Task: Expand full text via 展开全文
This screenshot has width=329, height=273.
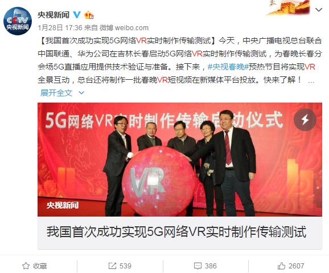Action: tap(56, 93)
